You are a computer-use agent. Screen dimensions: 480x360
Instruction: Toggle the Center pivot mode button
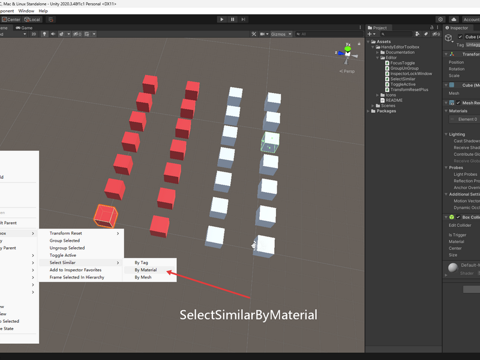[11, 19]
